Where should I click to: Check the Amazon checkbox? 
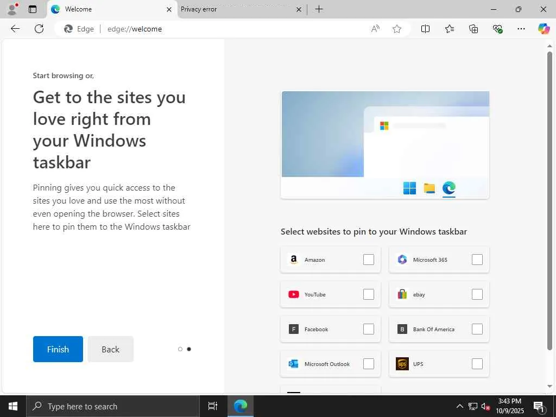[x=369, y=260]
